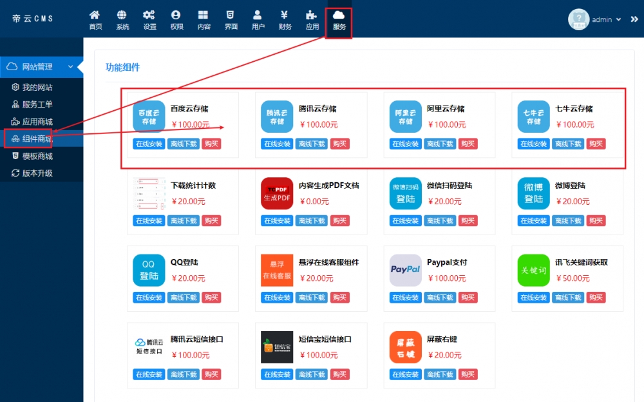This screenshot has height=402, width=644.
Task: Open the 财务 yen icon menu
Action: pos(285,20)
